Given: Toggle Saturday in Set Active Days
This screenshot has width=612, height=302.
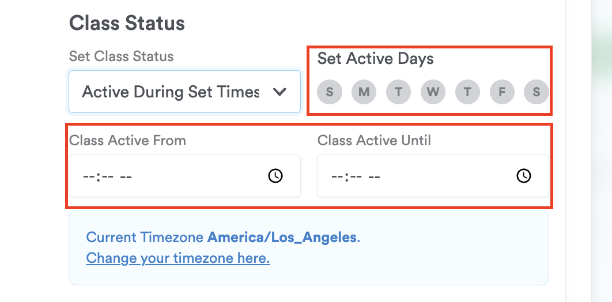Looking at the screenshot, I should click(537, 92).
